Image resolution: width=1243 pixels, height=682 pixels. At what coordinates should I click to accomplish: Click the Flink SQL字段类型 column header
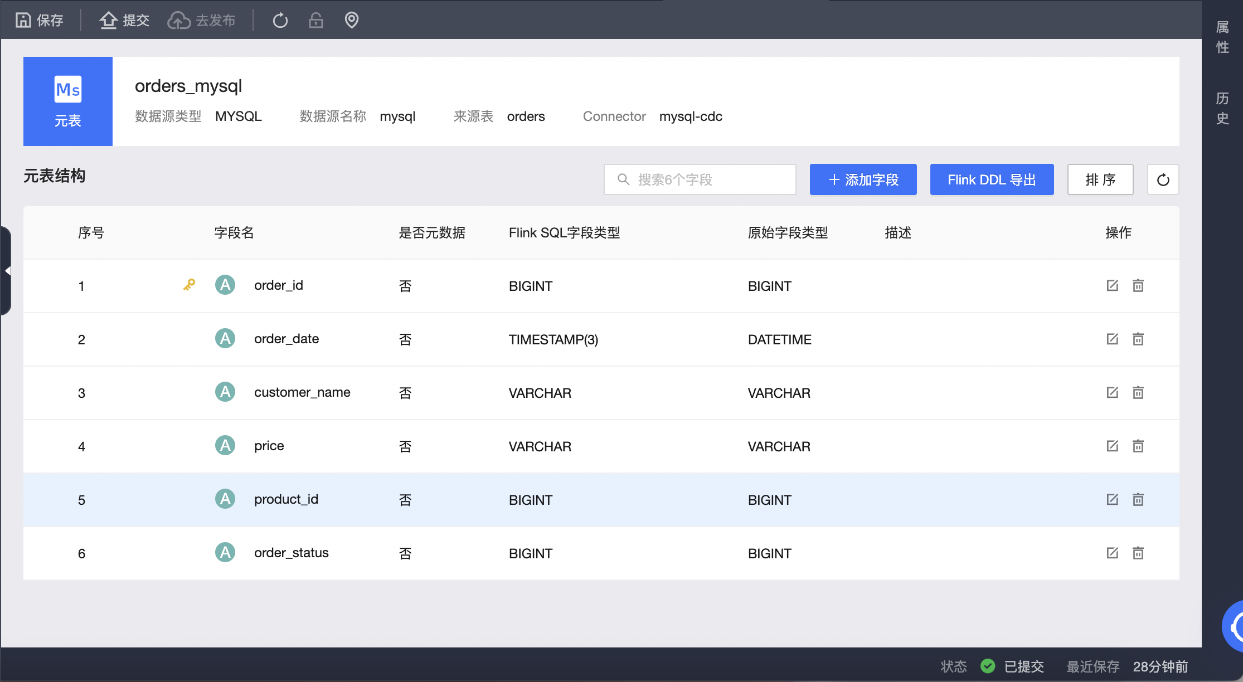pyautogui.click(x=564, y=232)
